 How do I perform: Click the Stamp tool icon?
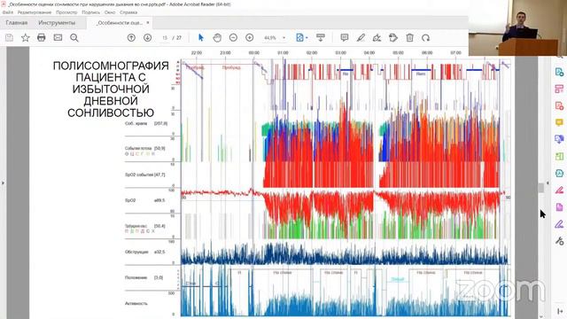393,37
